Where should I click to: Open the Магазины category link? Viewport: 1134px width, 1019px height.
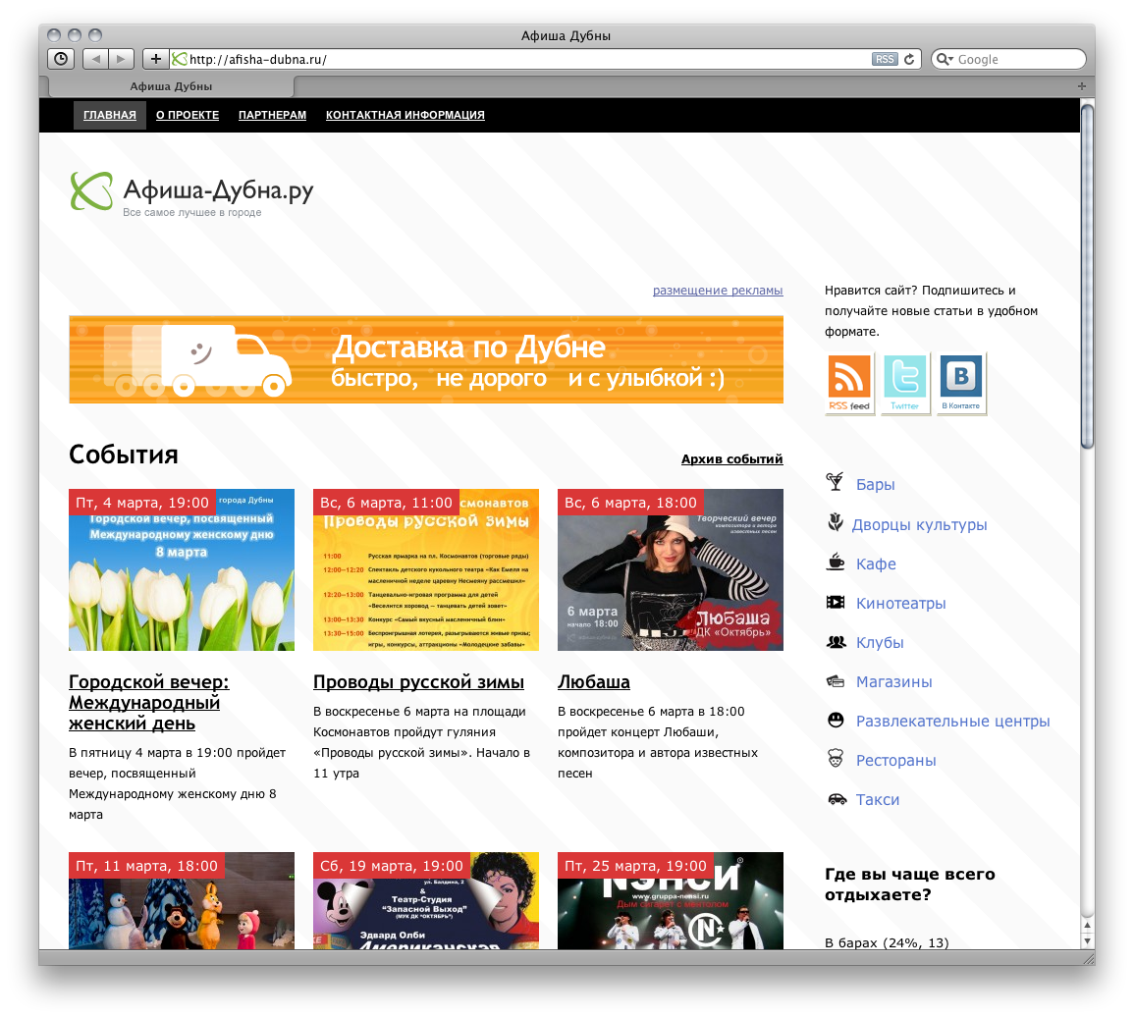click(x=893, y=682)
